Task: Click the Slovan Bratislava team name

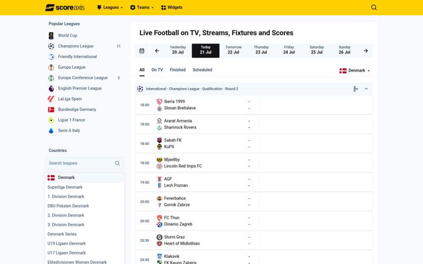Action: click(180, 108)
